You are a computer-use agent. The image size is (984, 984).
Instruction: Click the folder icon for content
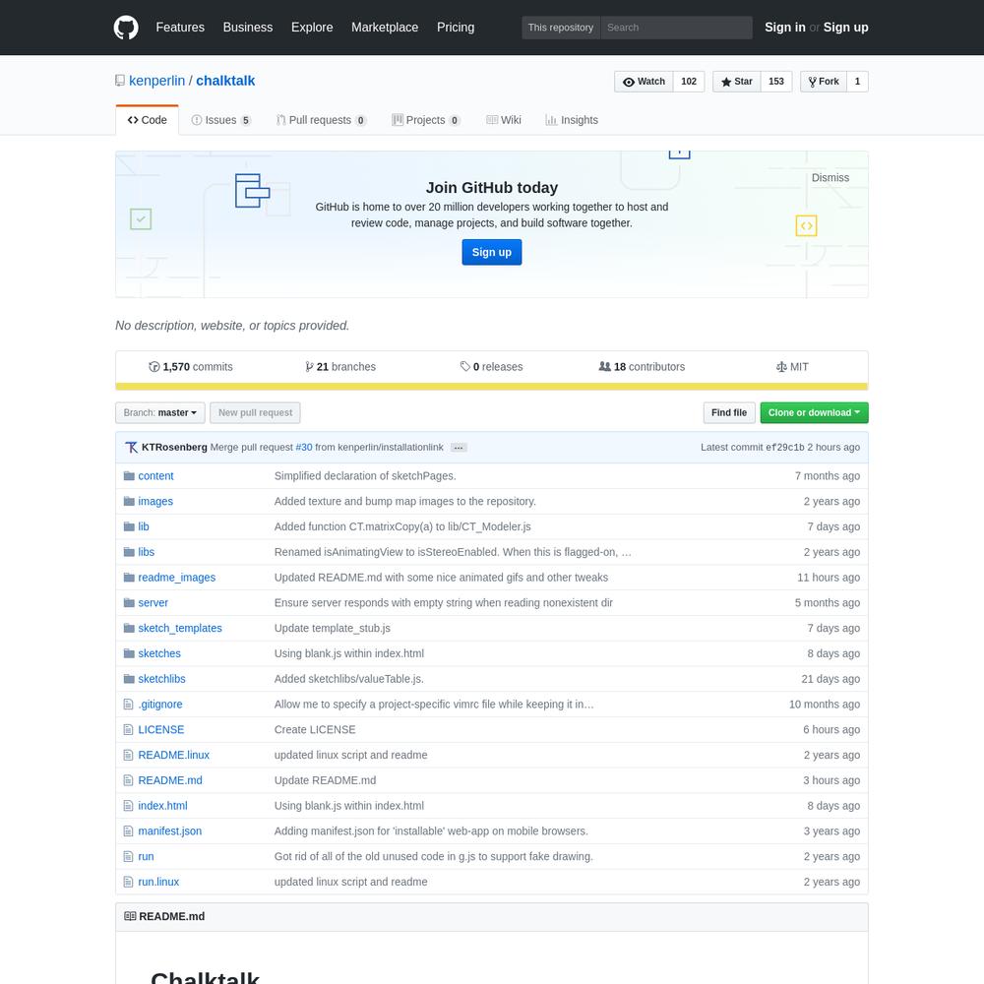pyautogui.click(x=129, y=475)
